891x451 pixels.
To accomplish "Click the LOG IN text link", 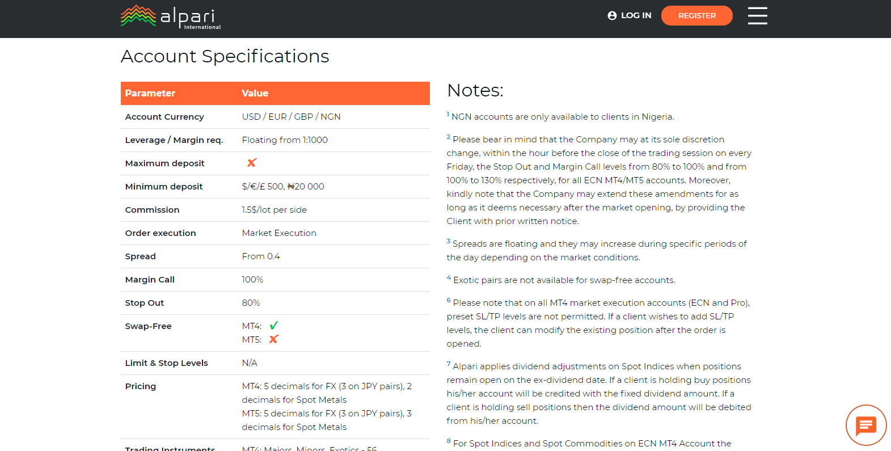I will click(636, 16).
